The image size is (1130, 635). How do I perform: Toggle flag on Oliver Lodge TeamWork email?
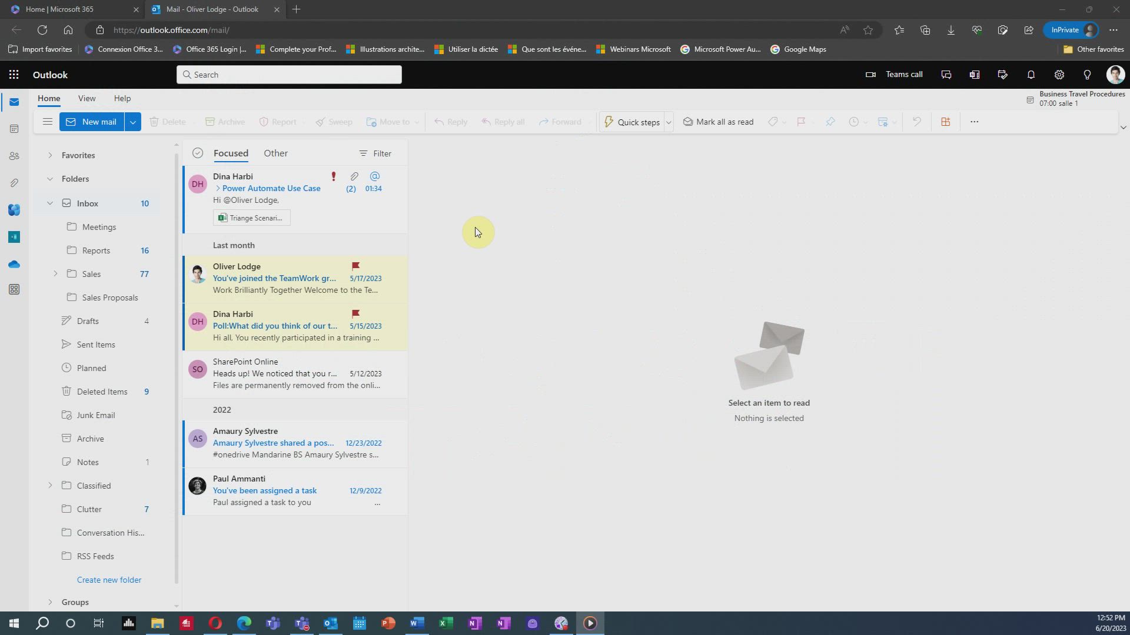(355, 266)
